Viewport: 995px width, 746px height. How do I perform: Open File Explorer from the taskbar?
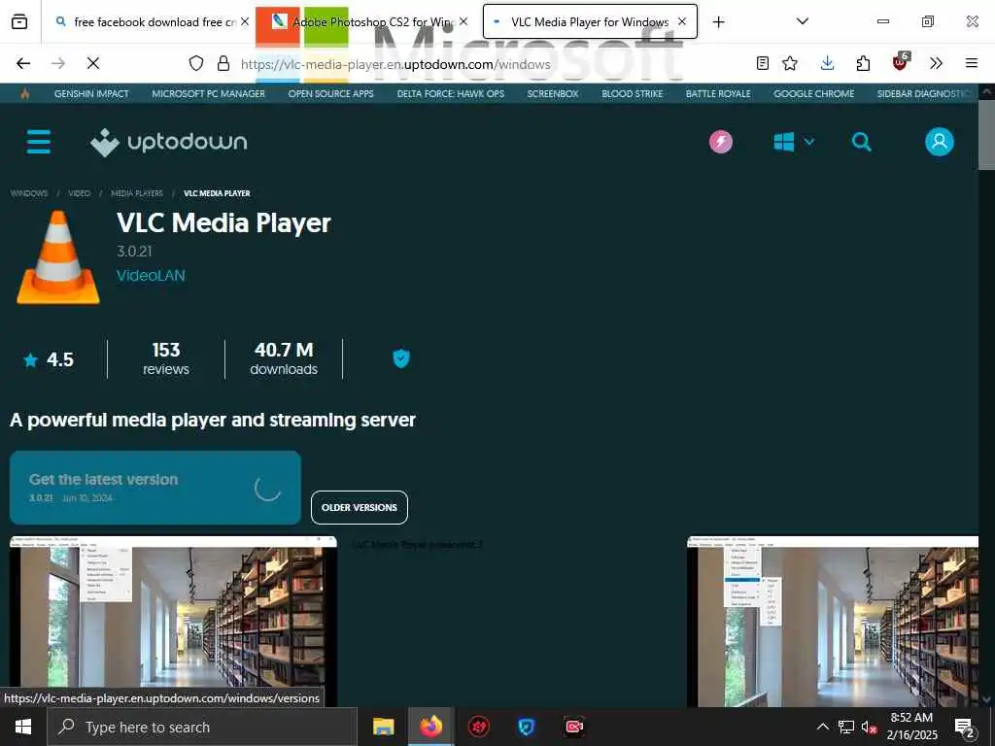click(x=383, y=727)
